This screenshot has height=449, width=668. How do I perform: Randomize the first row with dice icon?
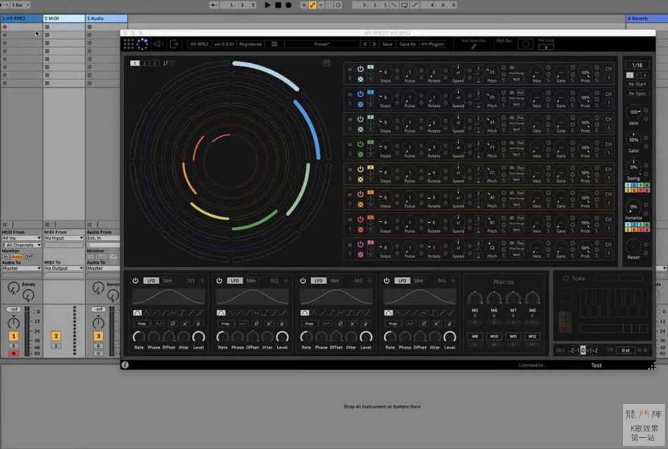(x=360, y=79)
